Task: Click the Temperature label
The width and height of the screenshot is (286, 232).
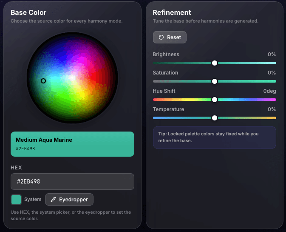Action: point(168,109)
